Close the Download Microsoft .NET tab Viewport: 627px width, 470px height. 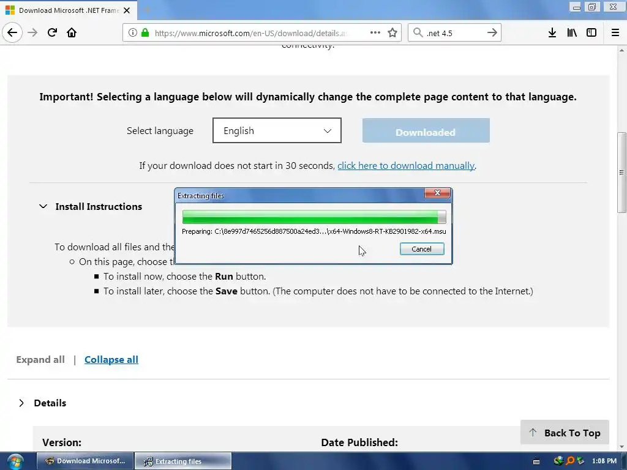pos(127,10)
